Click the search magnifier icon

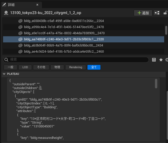pos(7,60)
